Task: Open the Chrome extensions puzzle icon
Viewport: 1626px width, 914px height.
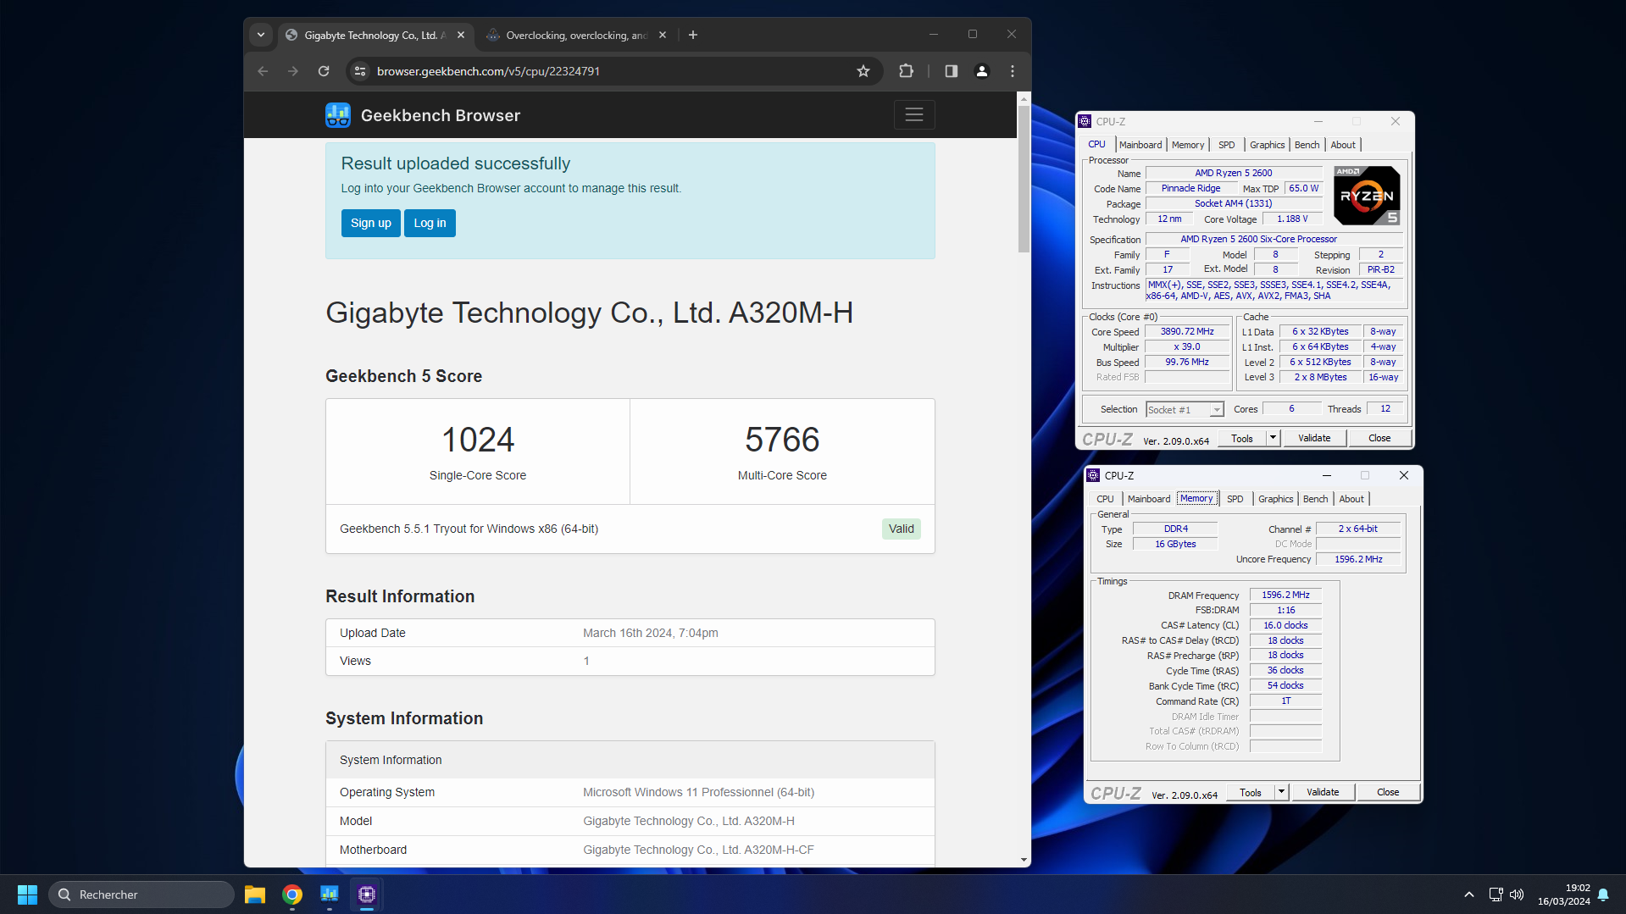Action: tap(906, 71)
